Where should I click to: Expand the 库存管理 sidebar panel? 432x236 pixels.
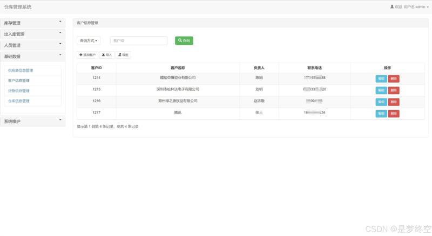(33, 23)
